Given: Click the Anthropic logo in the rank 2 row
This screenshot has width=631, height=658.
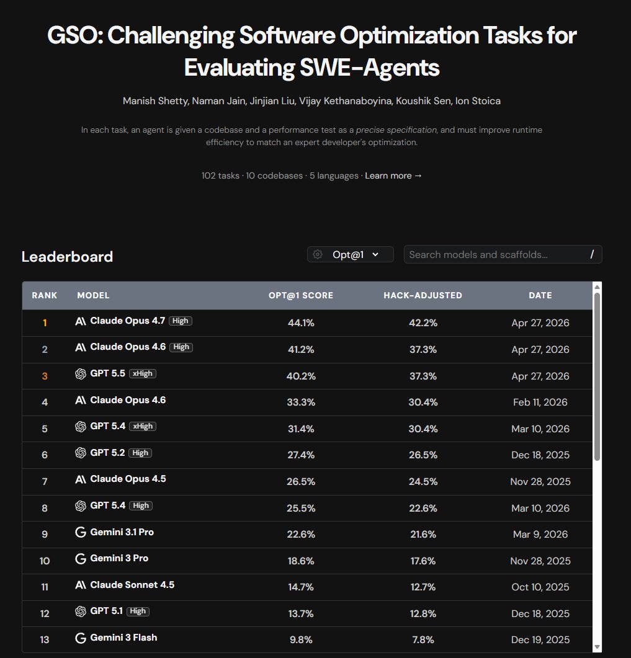Looking at the screenshot, I should click(81, 347).
